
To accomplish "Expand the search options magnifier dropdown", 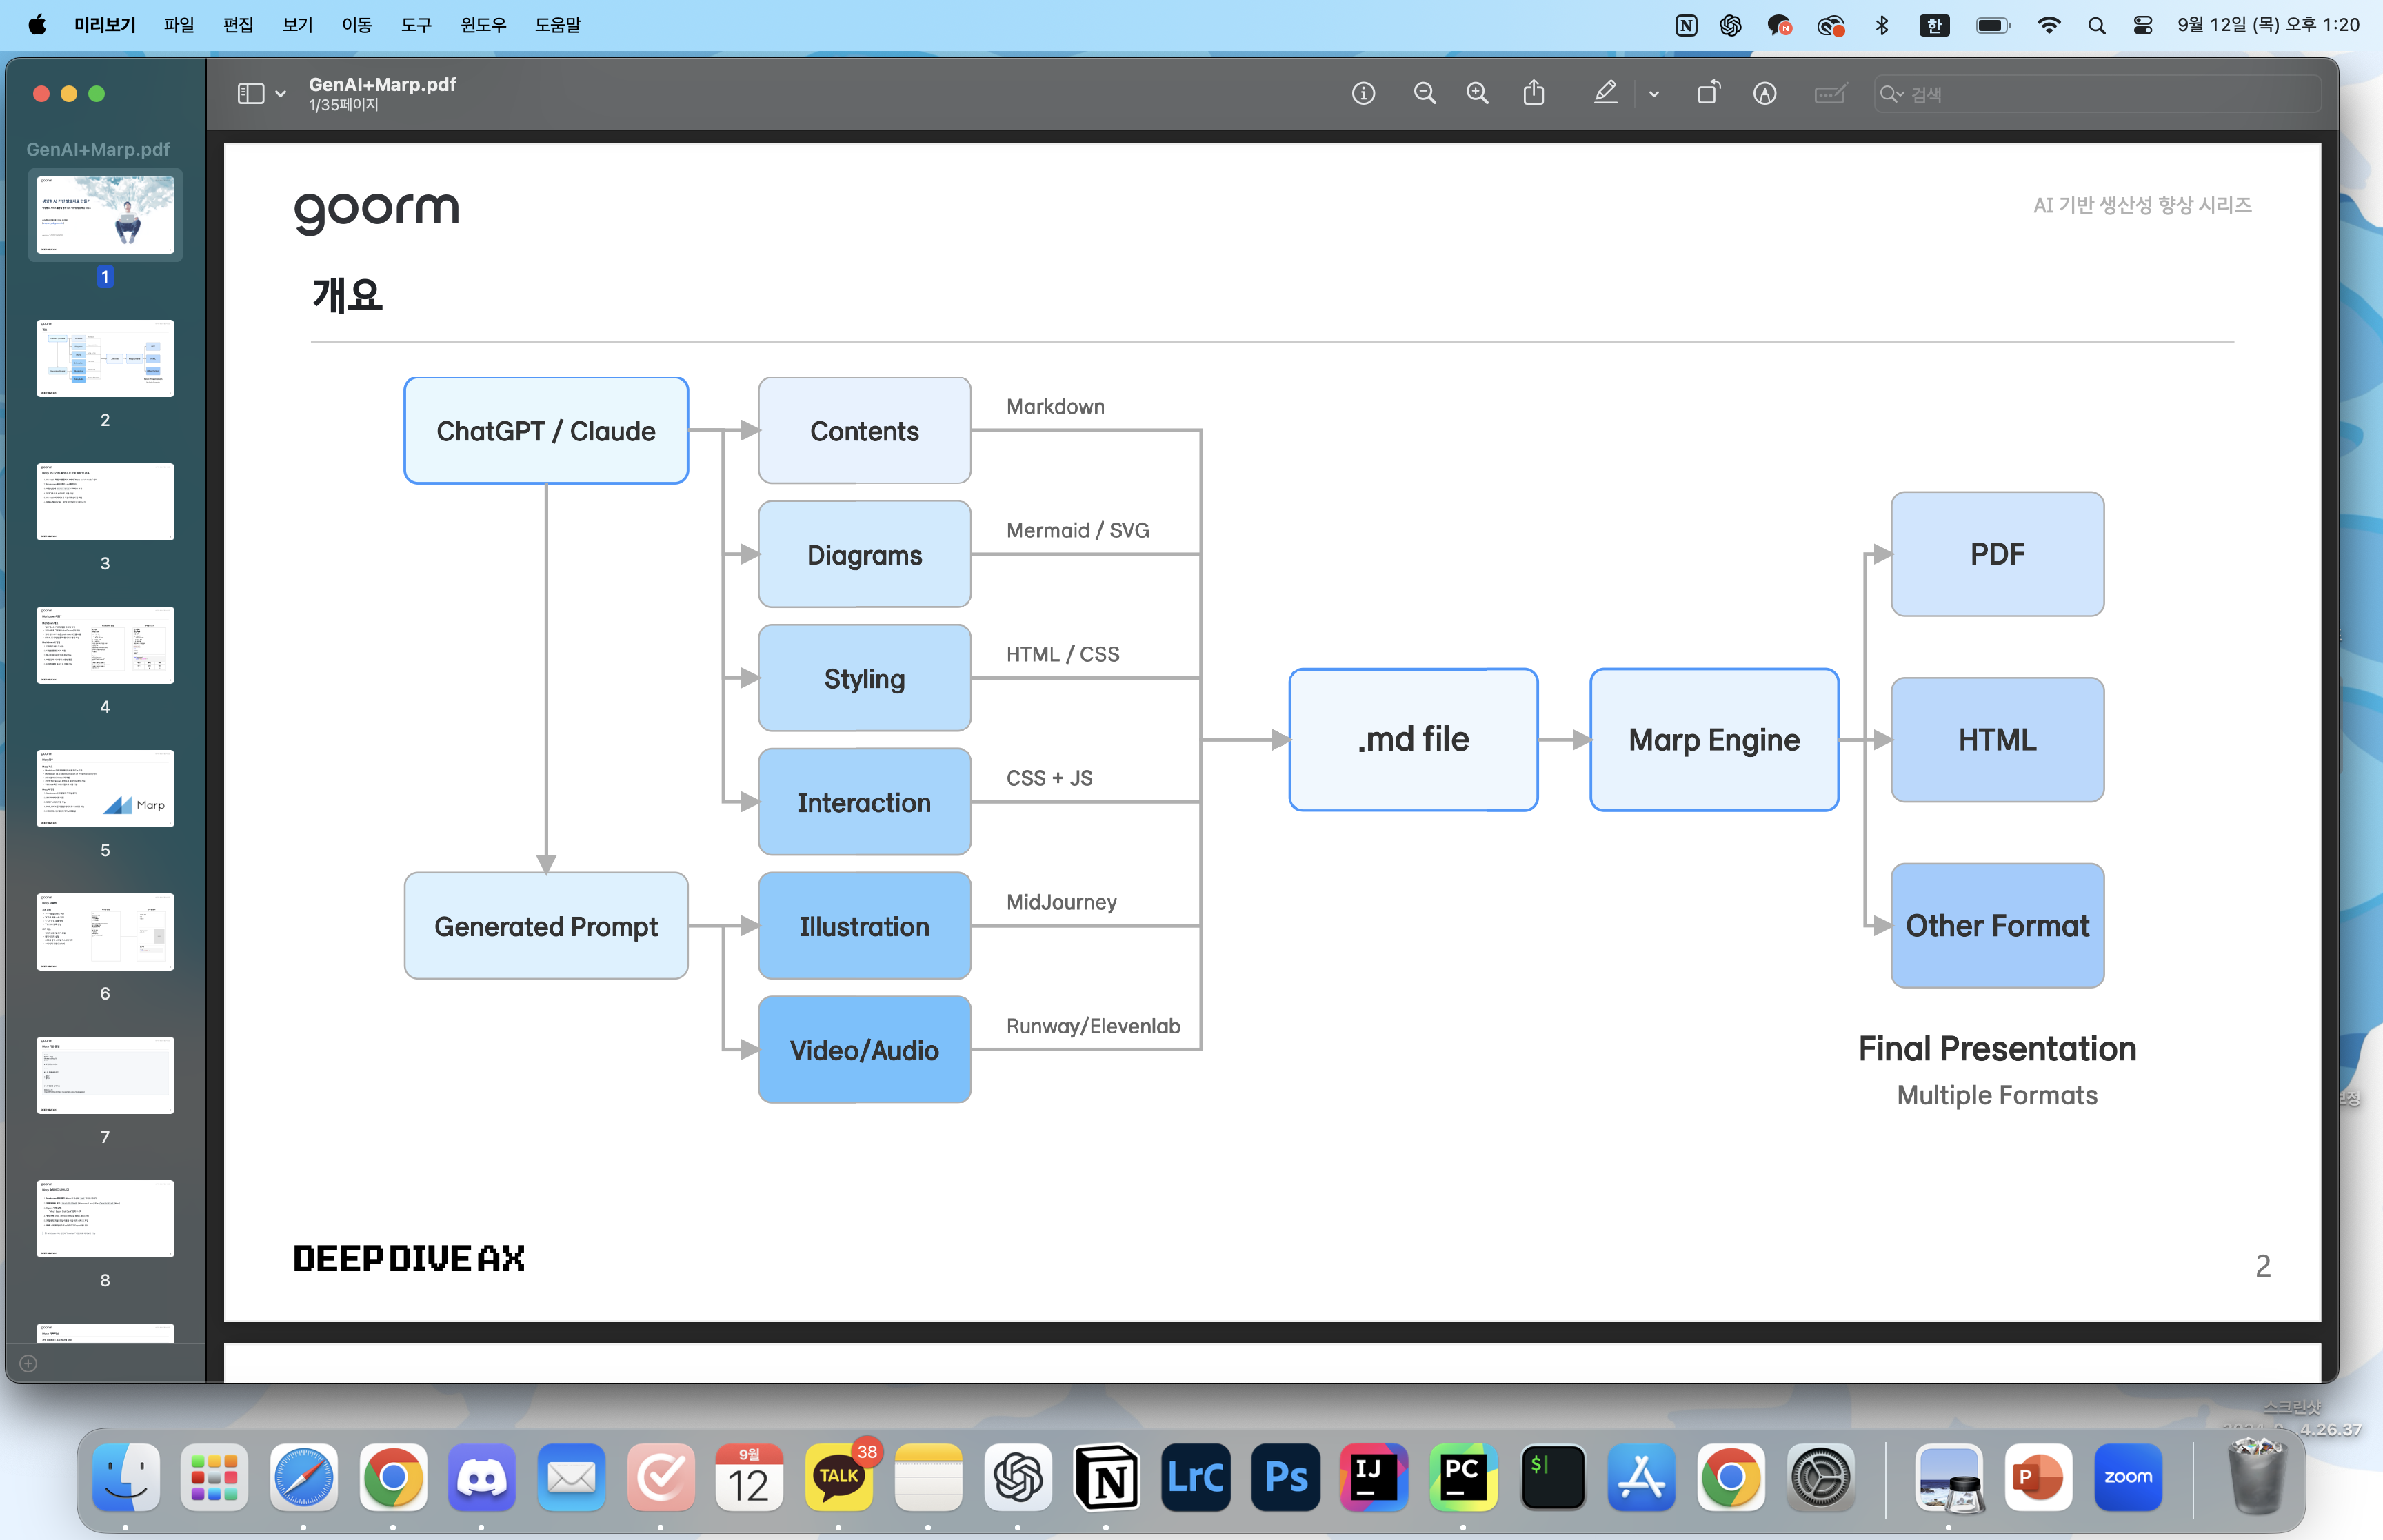I will point(1892,94).
